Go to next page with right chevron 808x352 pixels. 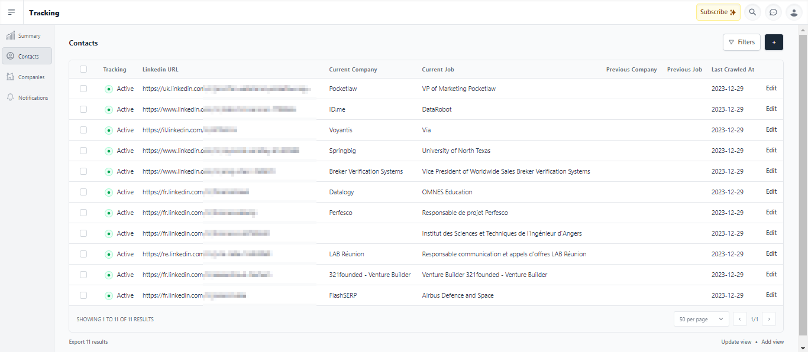pyautogui.click(x=769, y=319)
